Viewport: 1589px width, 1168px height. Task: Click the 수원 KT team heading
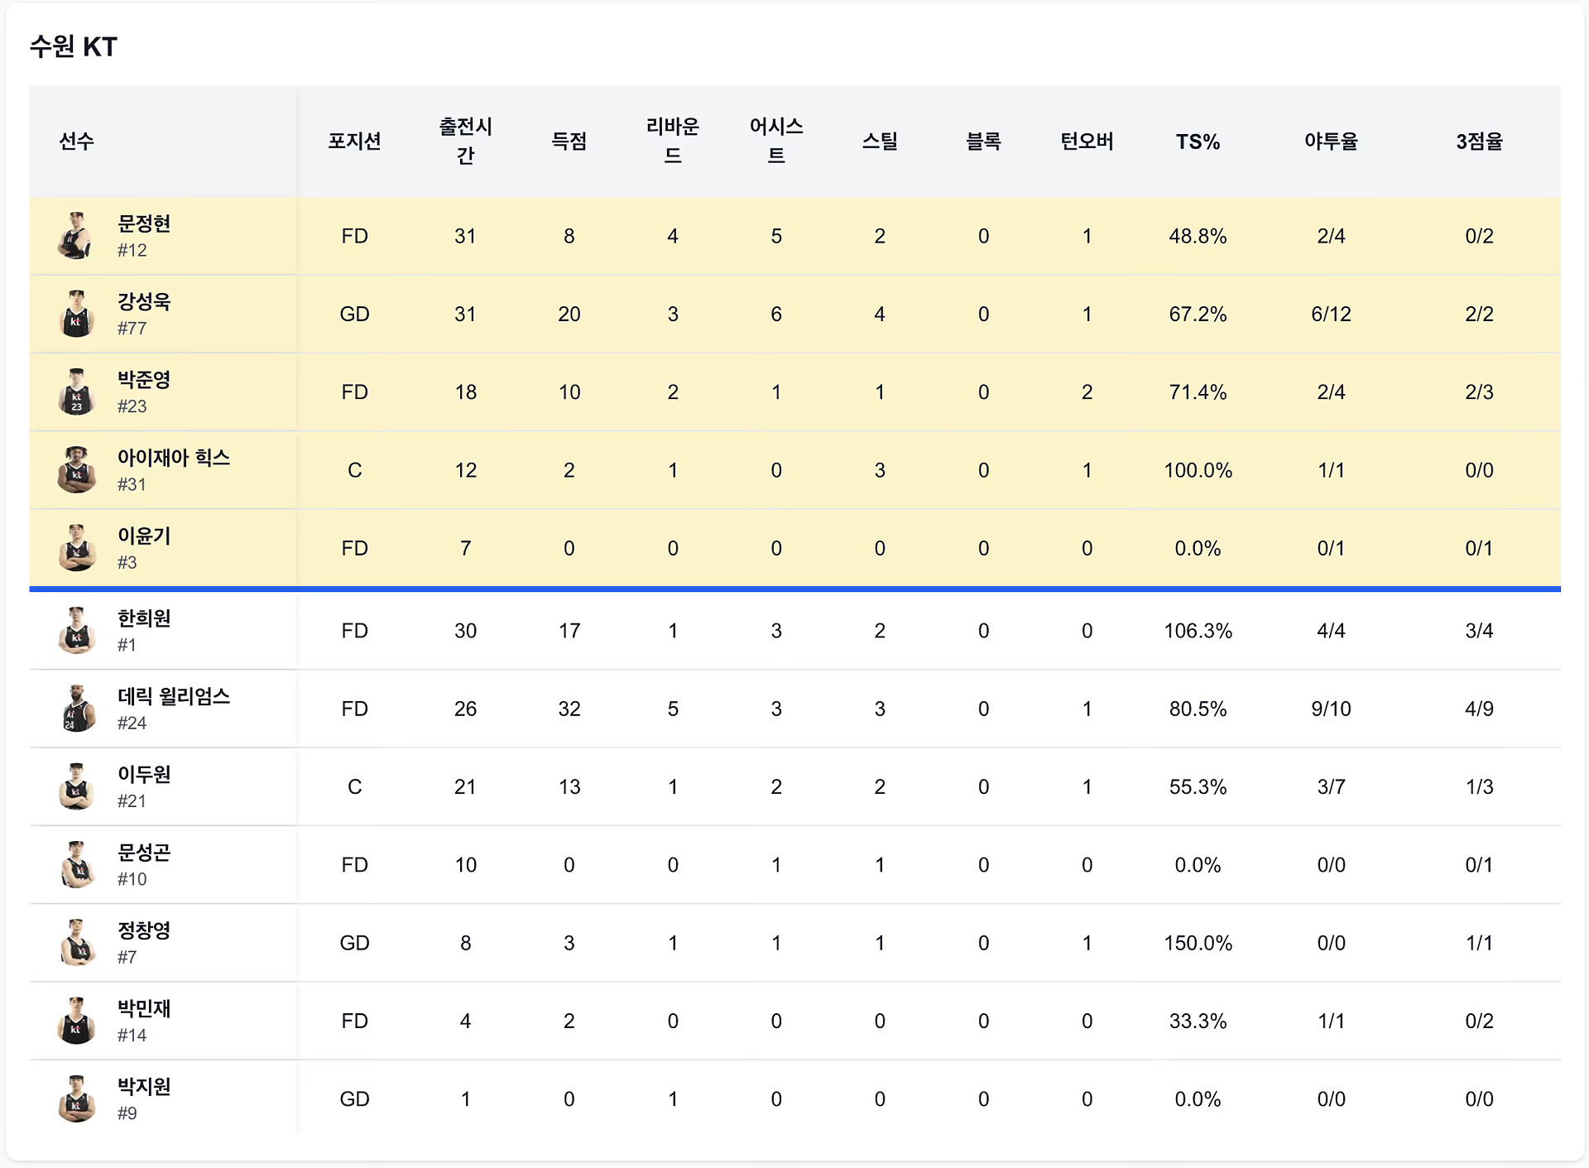74,46
